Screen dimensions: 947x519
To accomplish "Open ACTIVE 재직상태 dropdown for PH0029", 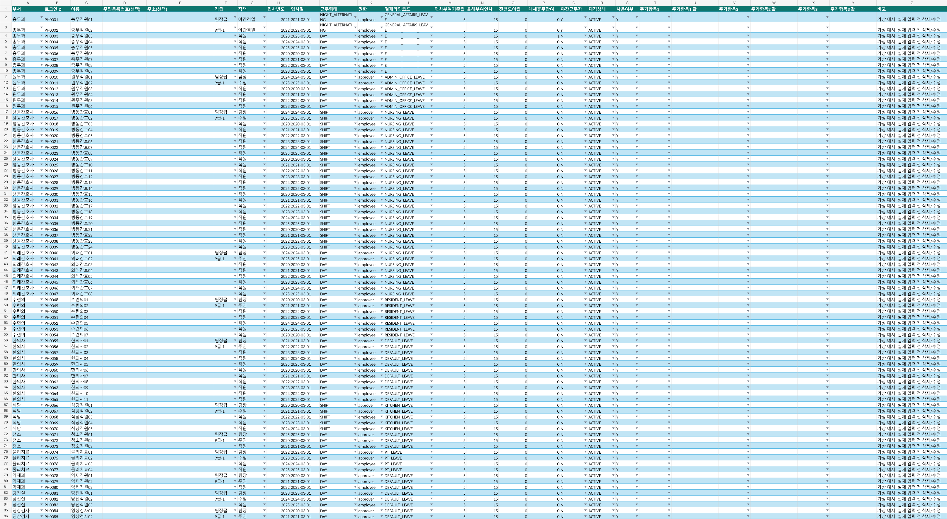I will (x=613, y=188).
